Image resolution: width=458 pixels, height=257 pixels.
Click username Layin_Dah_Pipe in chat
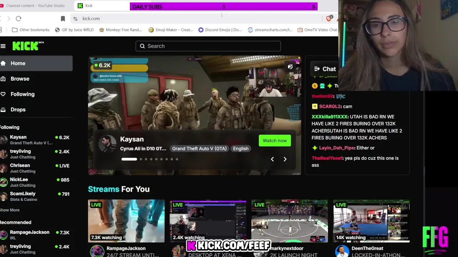coord(337,148)
